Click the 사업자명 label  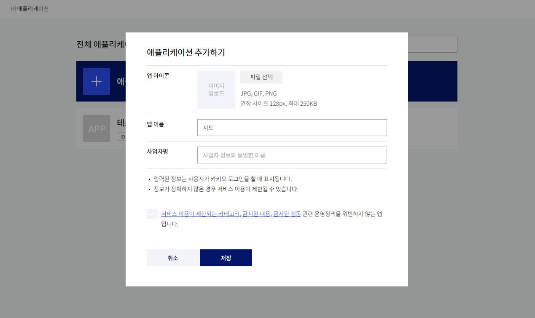[157, 152]
